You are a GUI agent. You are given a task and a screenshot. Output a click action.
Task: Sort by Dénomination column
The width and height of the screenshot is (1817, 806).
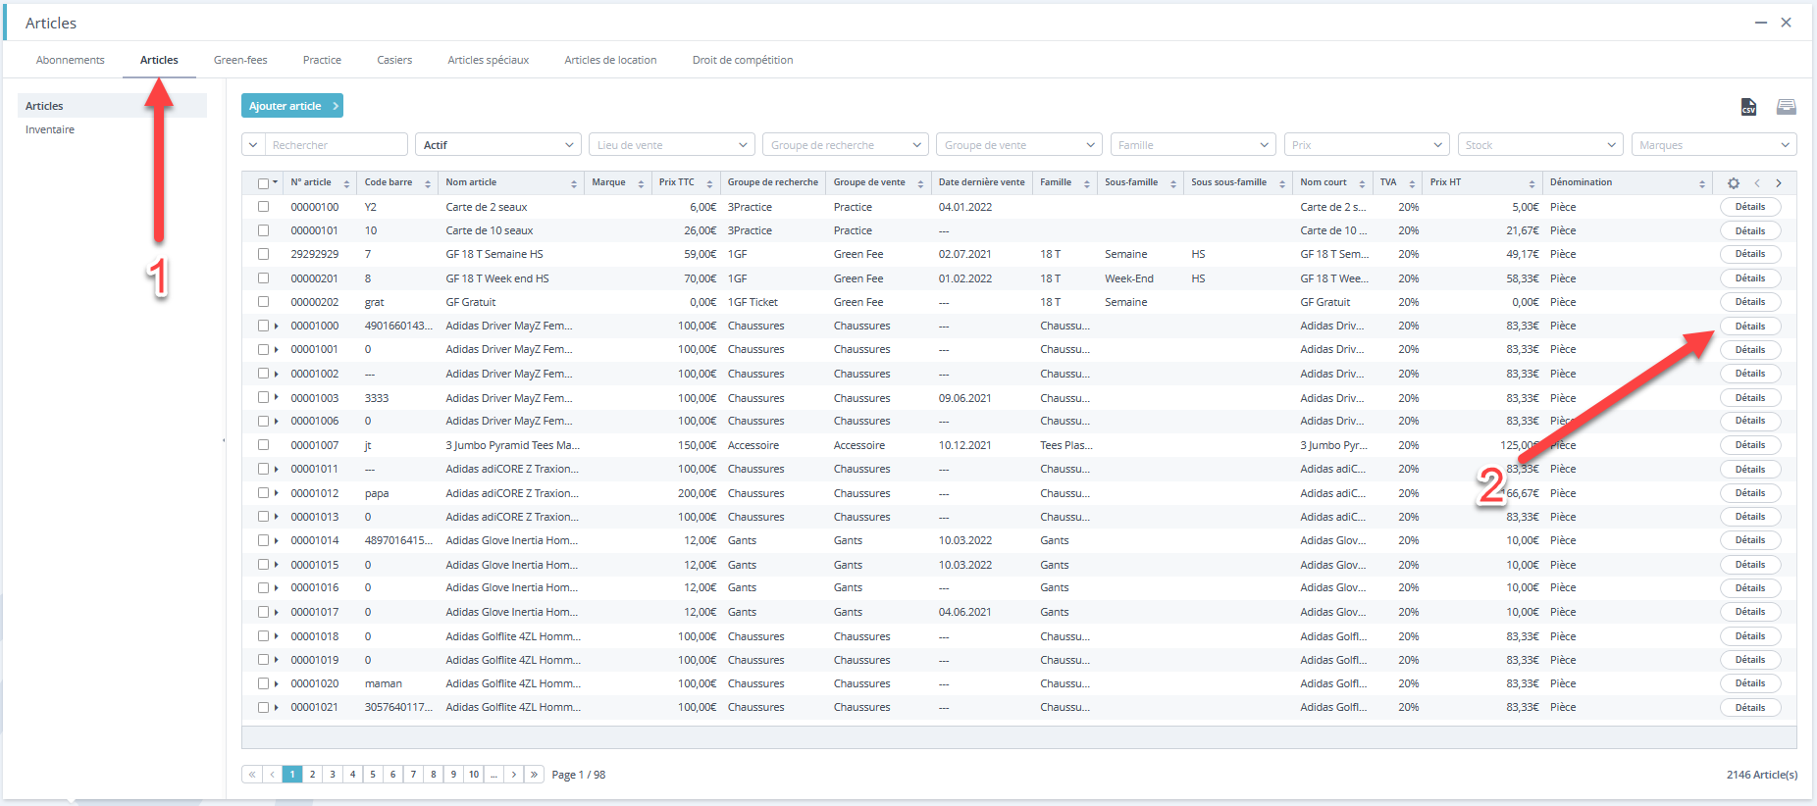pyautogui.click(x=1702, y=183)
